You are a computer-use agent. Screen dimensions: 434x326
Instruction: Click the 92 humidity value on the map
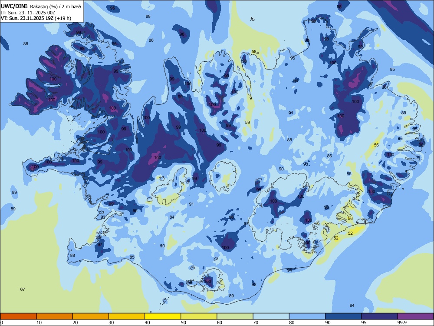click(x=254, y=284)
